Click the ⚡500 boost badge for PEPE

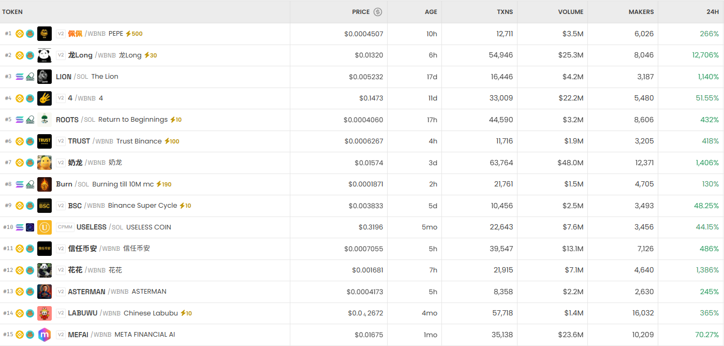133,33
